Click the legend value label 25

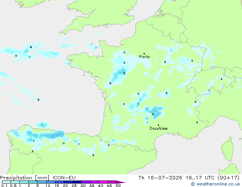coord(74,185)
